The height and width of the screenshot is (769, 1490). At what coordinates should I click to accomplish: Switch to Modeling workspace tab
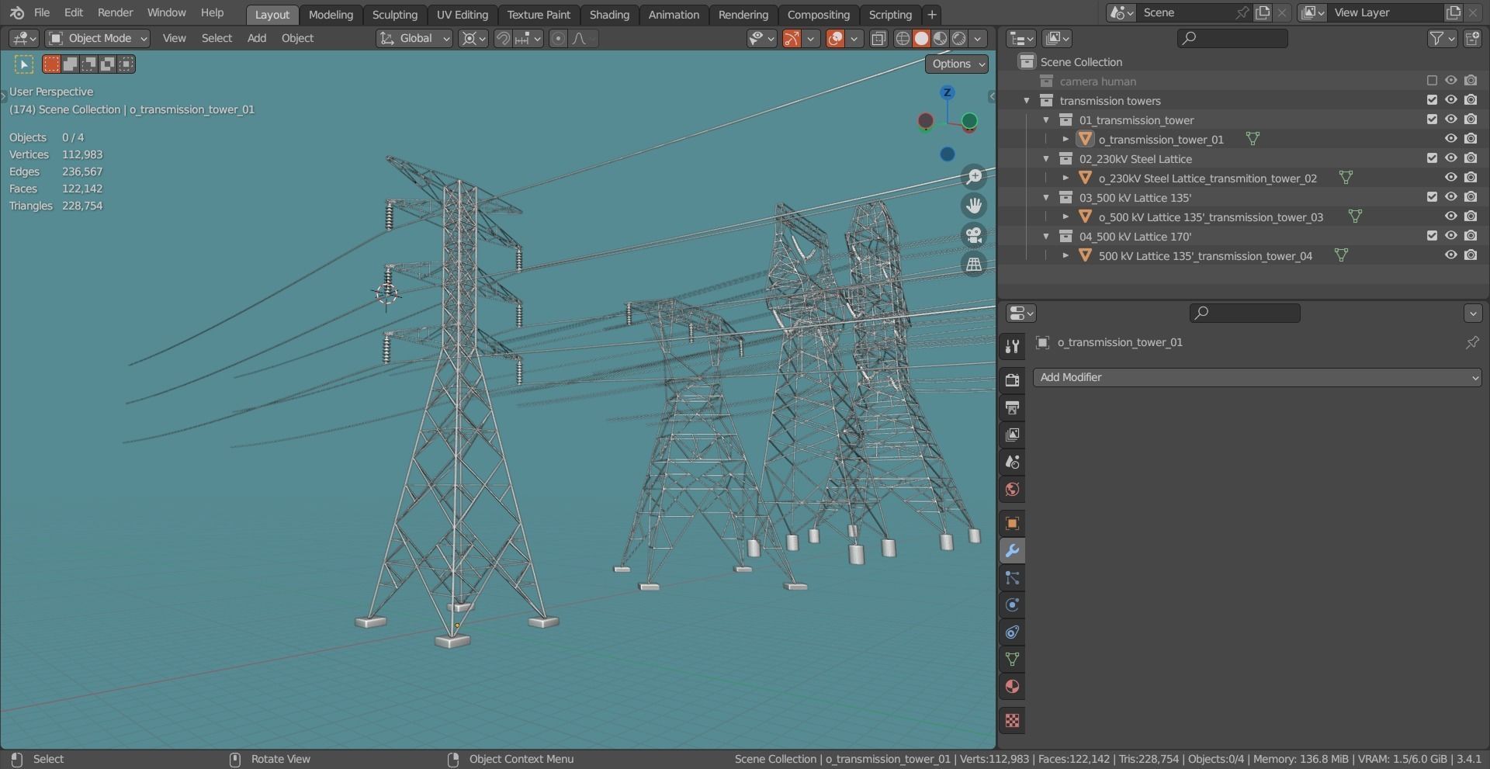click(331, 15)
